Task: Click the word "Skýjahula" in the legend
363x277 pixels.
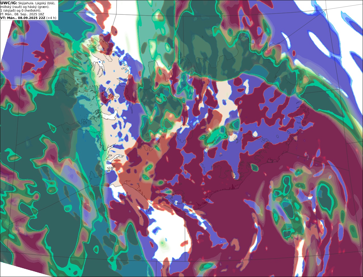Action: (x=26, y=3)
